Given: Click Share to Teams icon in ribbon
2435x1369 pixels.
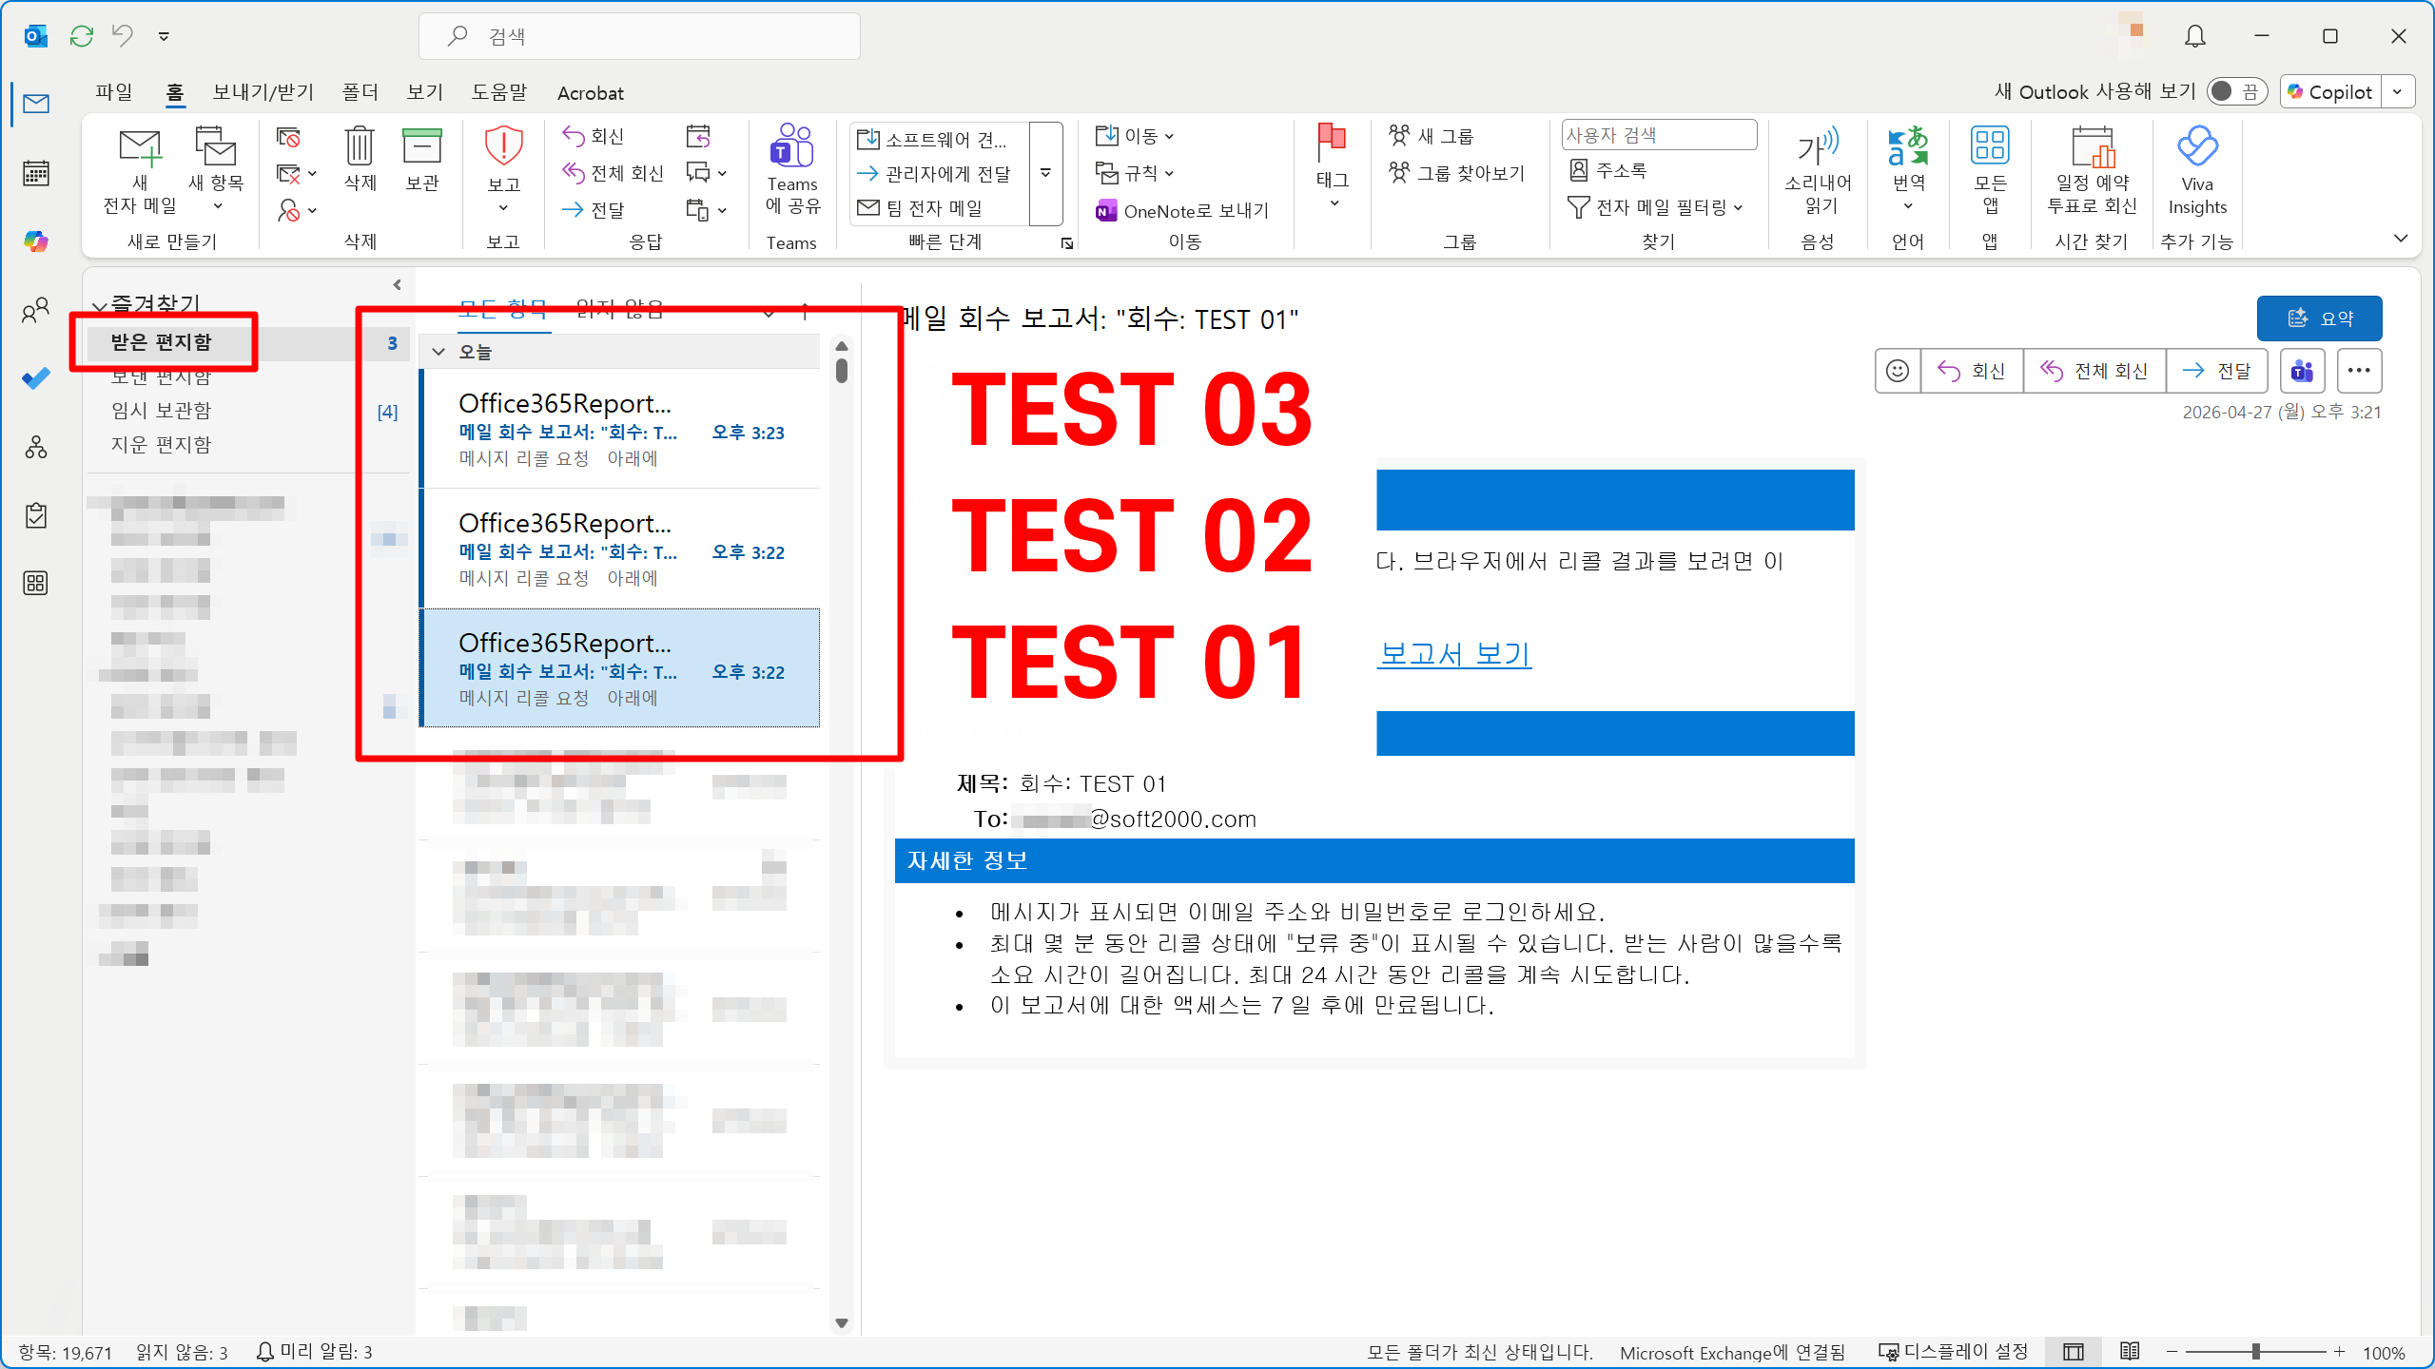Looking at the screenshot, I should pos(791,147).
